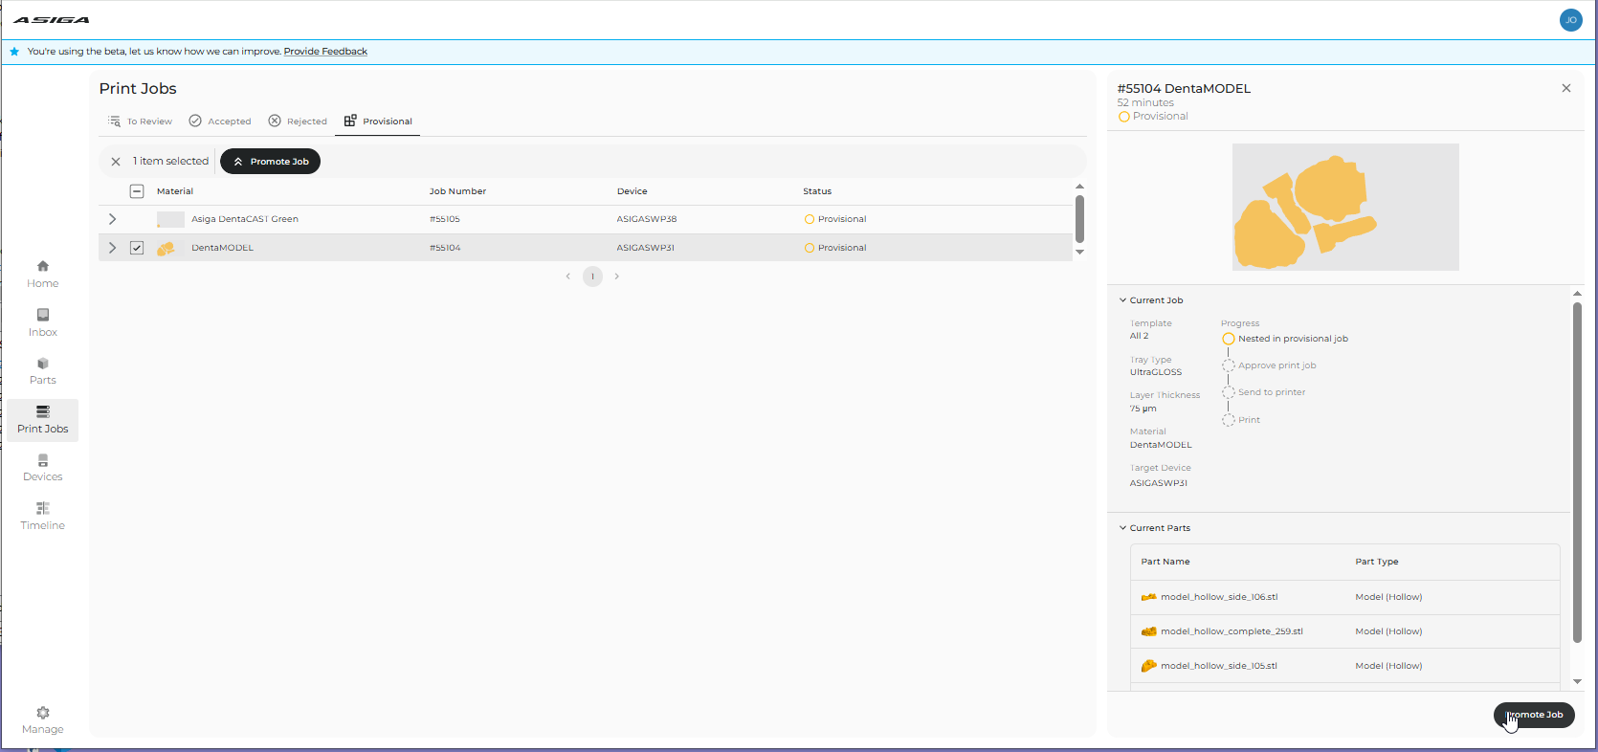Open the Home sidebar item
This screenshot has width=1598, height=752.
42,274
